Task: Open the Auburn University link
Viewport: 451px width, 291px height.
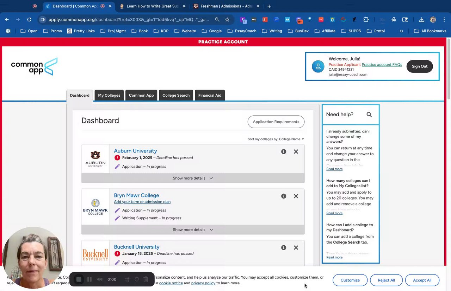Action: pos(135,151)
